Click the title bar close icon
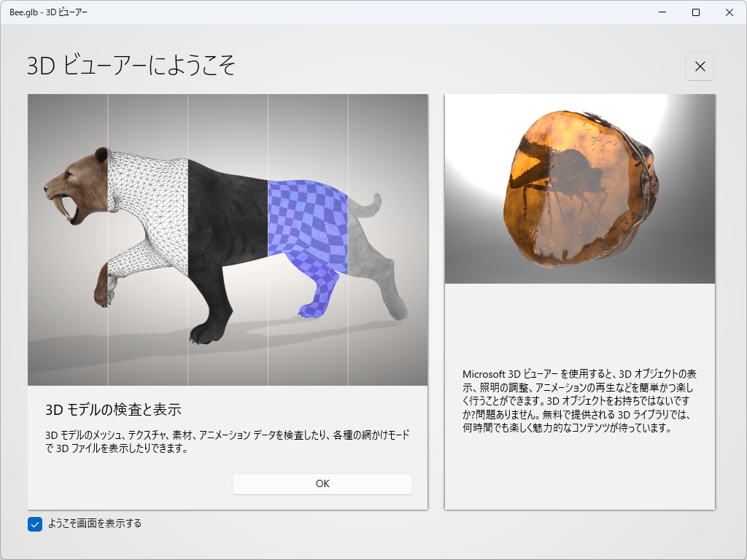747x560 pixels. (x=729, y=12)
